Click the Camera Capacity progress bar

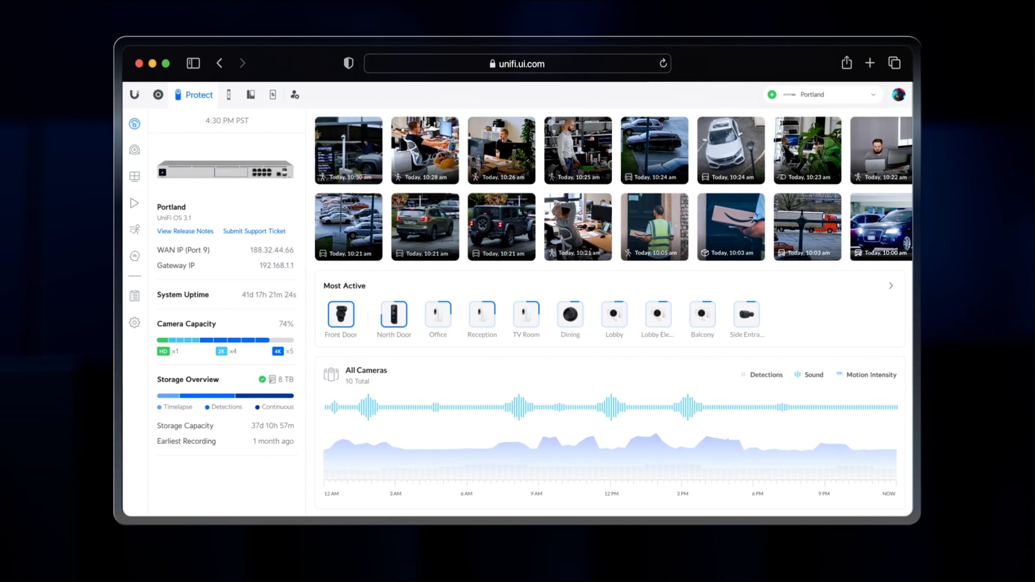coord(225,340)
